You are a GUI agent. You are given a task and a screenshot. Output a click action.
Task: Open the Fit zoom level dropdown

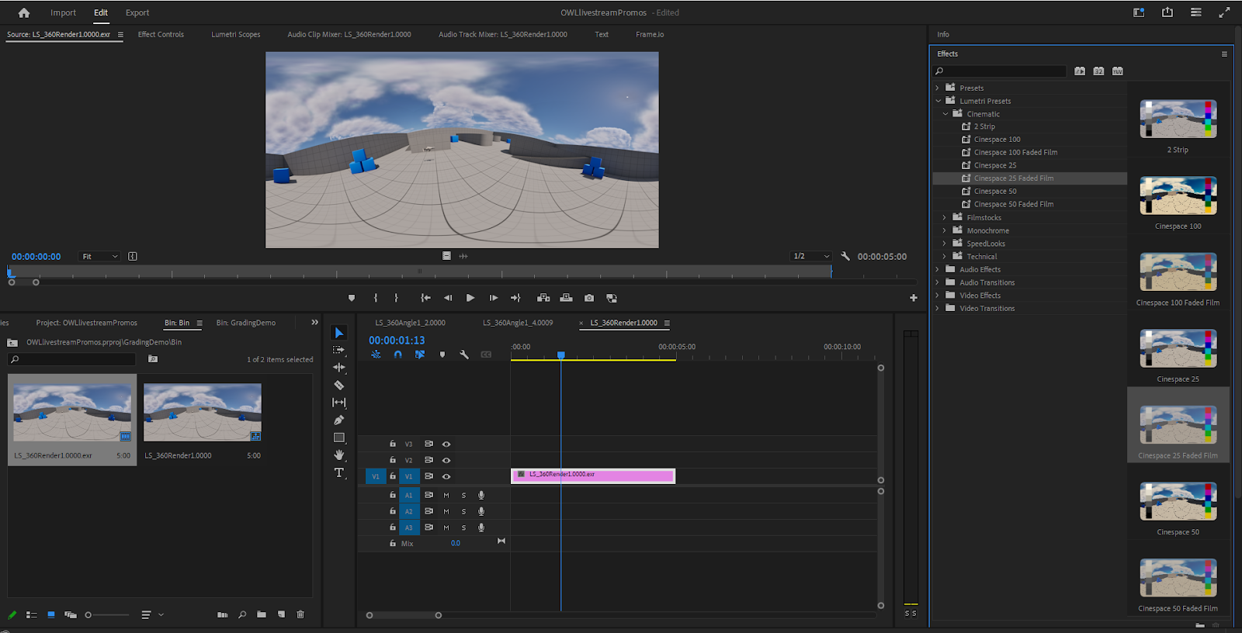100,257
